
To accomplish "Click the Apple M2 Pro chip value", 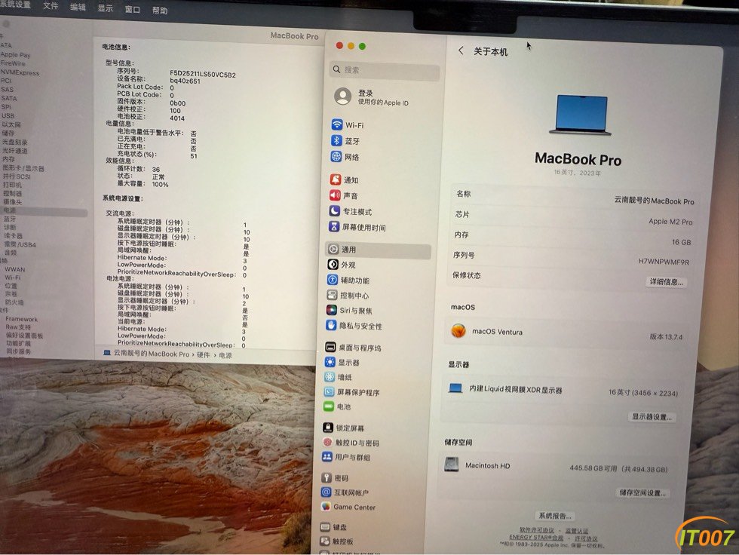I will (670, 222).
